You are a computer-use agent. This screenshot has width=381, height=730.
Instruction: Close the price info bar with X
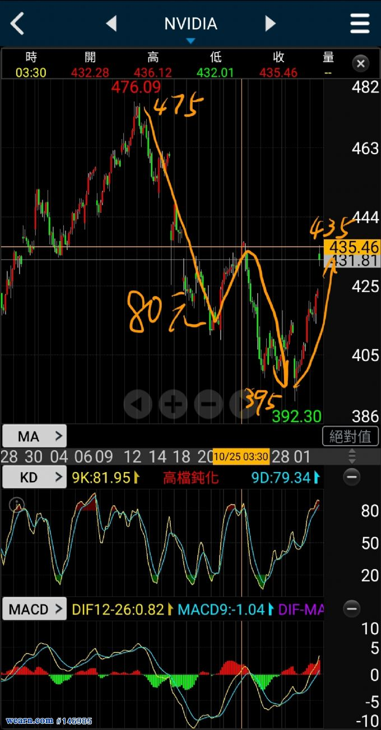point(361,63)
